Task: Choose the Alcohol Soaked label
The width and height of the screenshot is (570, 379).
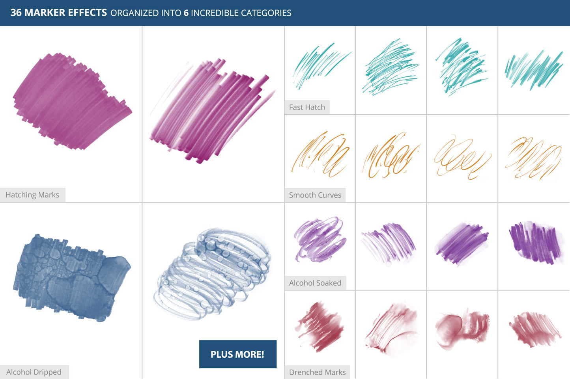Action: pyautogui.click(x=315, y=283)
